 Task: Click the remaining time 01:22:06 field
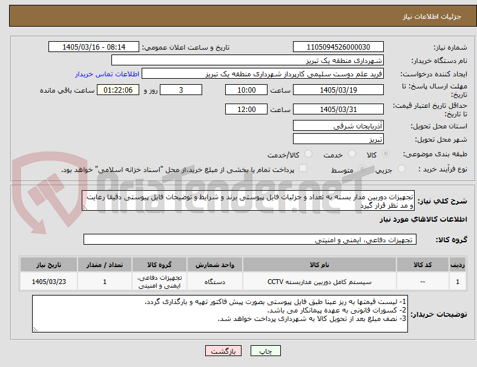click(118, 90)
